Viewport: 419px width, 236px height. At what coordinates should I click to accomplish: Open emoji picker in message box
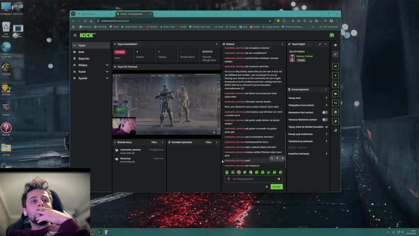(x=279, y=179)
